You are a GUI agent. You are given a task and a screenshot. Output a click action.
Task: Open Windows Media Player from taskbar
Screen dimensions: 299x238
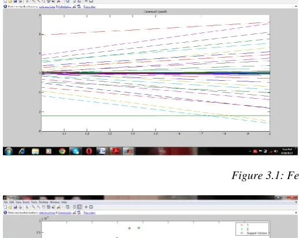(49, 151)
